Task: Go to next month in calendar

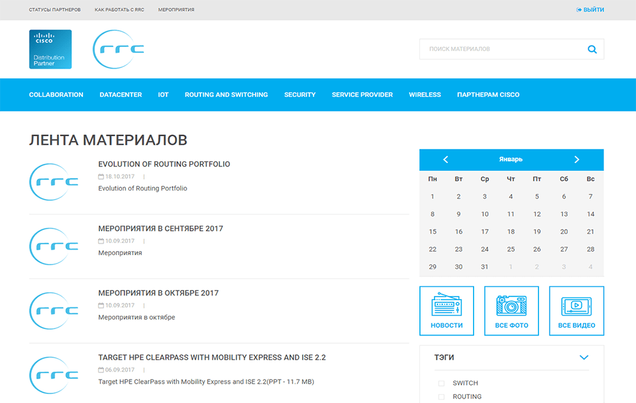Action: click(x=576, y=159)
